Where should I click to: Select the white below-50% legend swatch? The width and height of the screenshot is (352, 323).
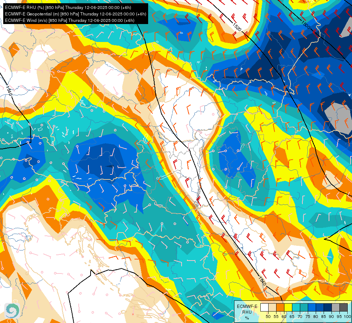[264, 307]
